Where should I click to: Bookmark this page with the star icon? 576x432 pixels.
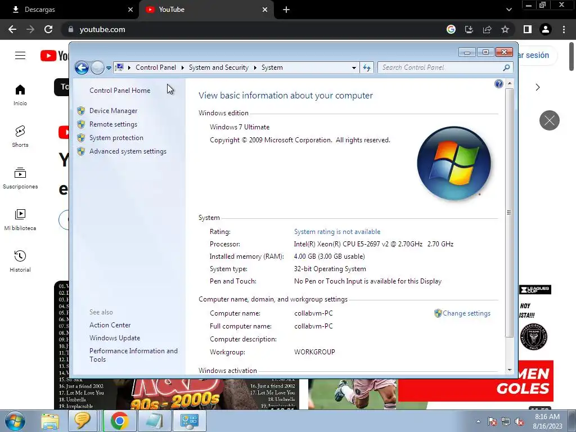[505, 29]
